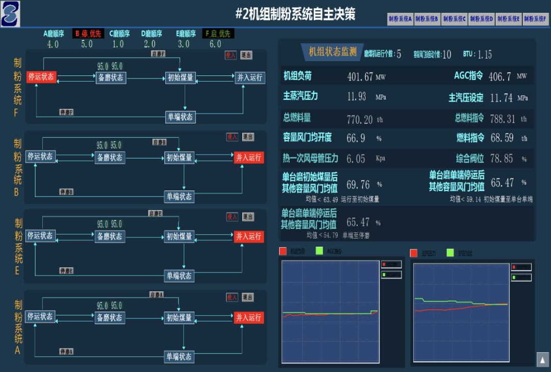Open the 停磨B expander in system B diagram
The image size is (551, 372).
[x=66, y=193]
